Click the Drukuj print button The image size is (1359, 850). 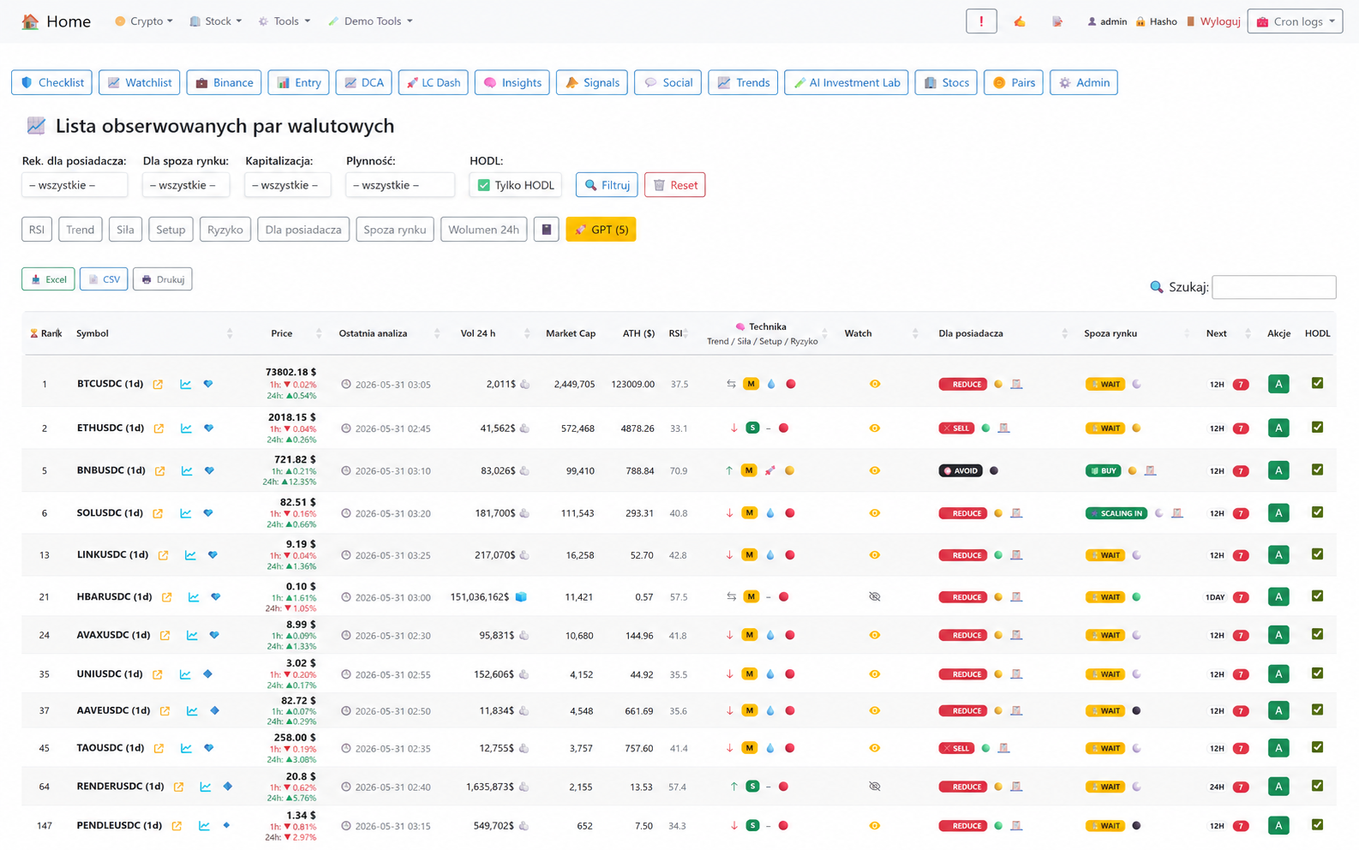[x=162, y=279]
